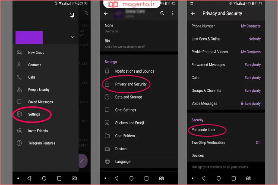The height and width of the screenshot is (185, 278).
Task: Expand account list chevron in drawer
Action: click(x=72, y=37)
